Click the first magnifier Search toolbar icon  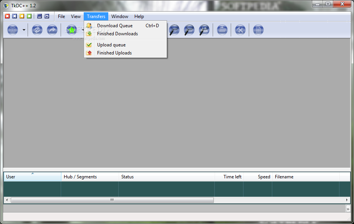pos(174,30)
